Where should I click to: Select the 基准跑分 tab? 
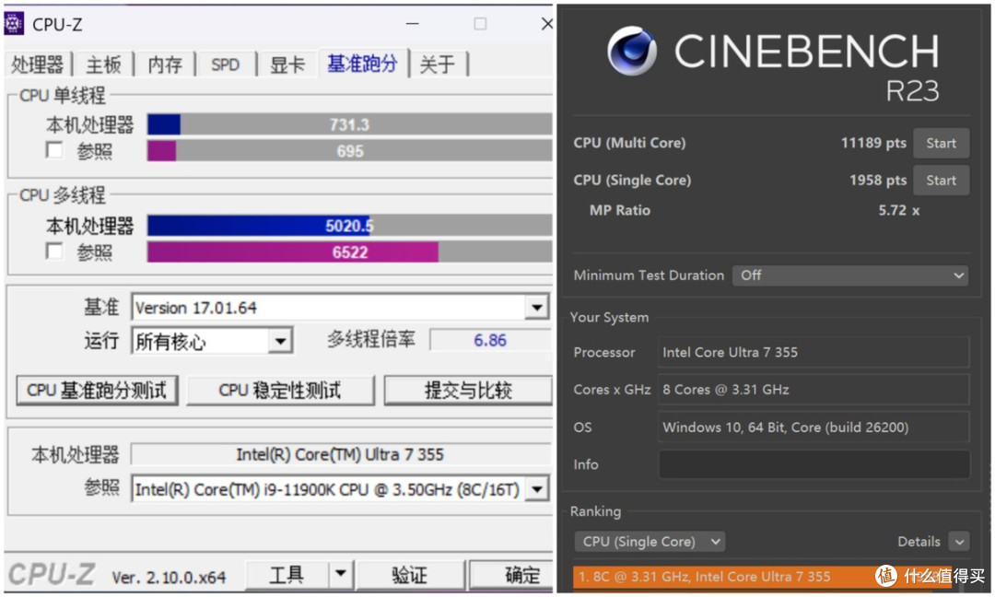click(362, 63)
